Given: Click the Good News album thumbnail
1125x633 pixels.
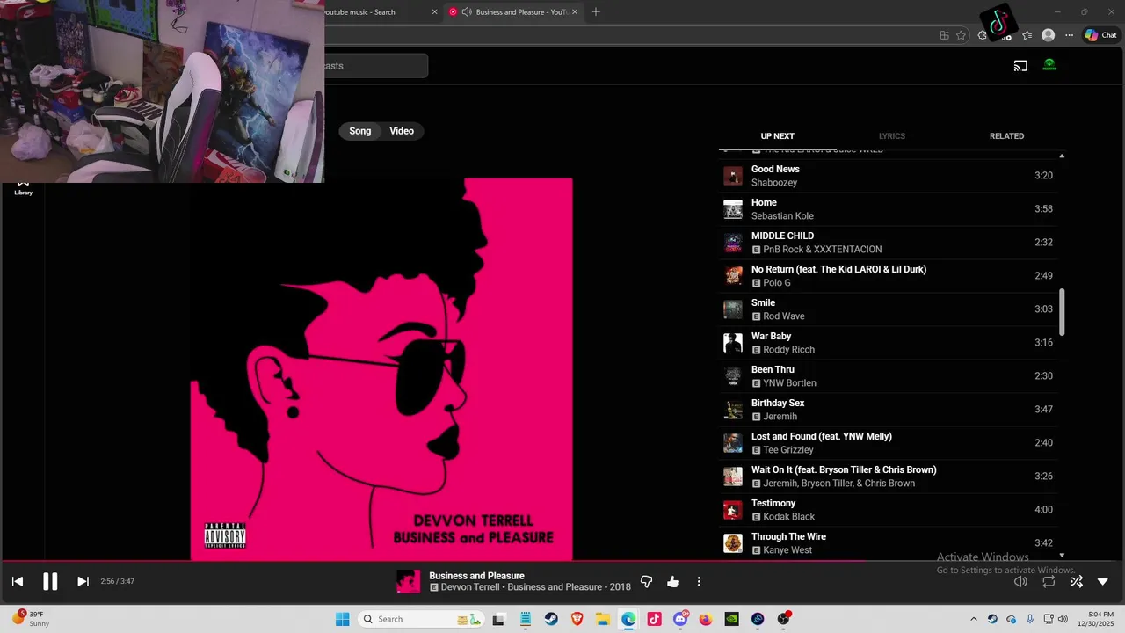Looking at the screenshot, I should [x=733, y=176].
